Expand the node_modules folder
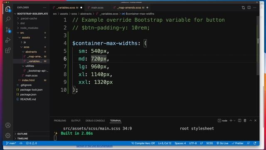Screen dimensions: 266x150 [x=28, y=28]
